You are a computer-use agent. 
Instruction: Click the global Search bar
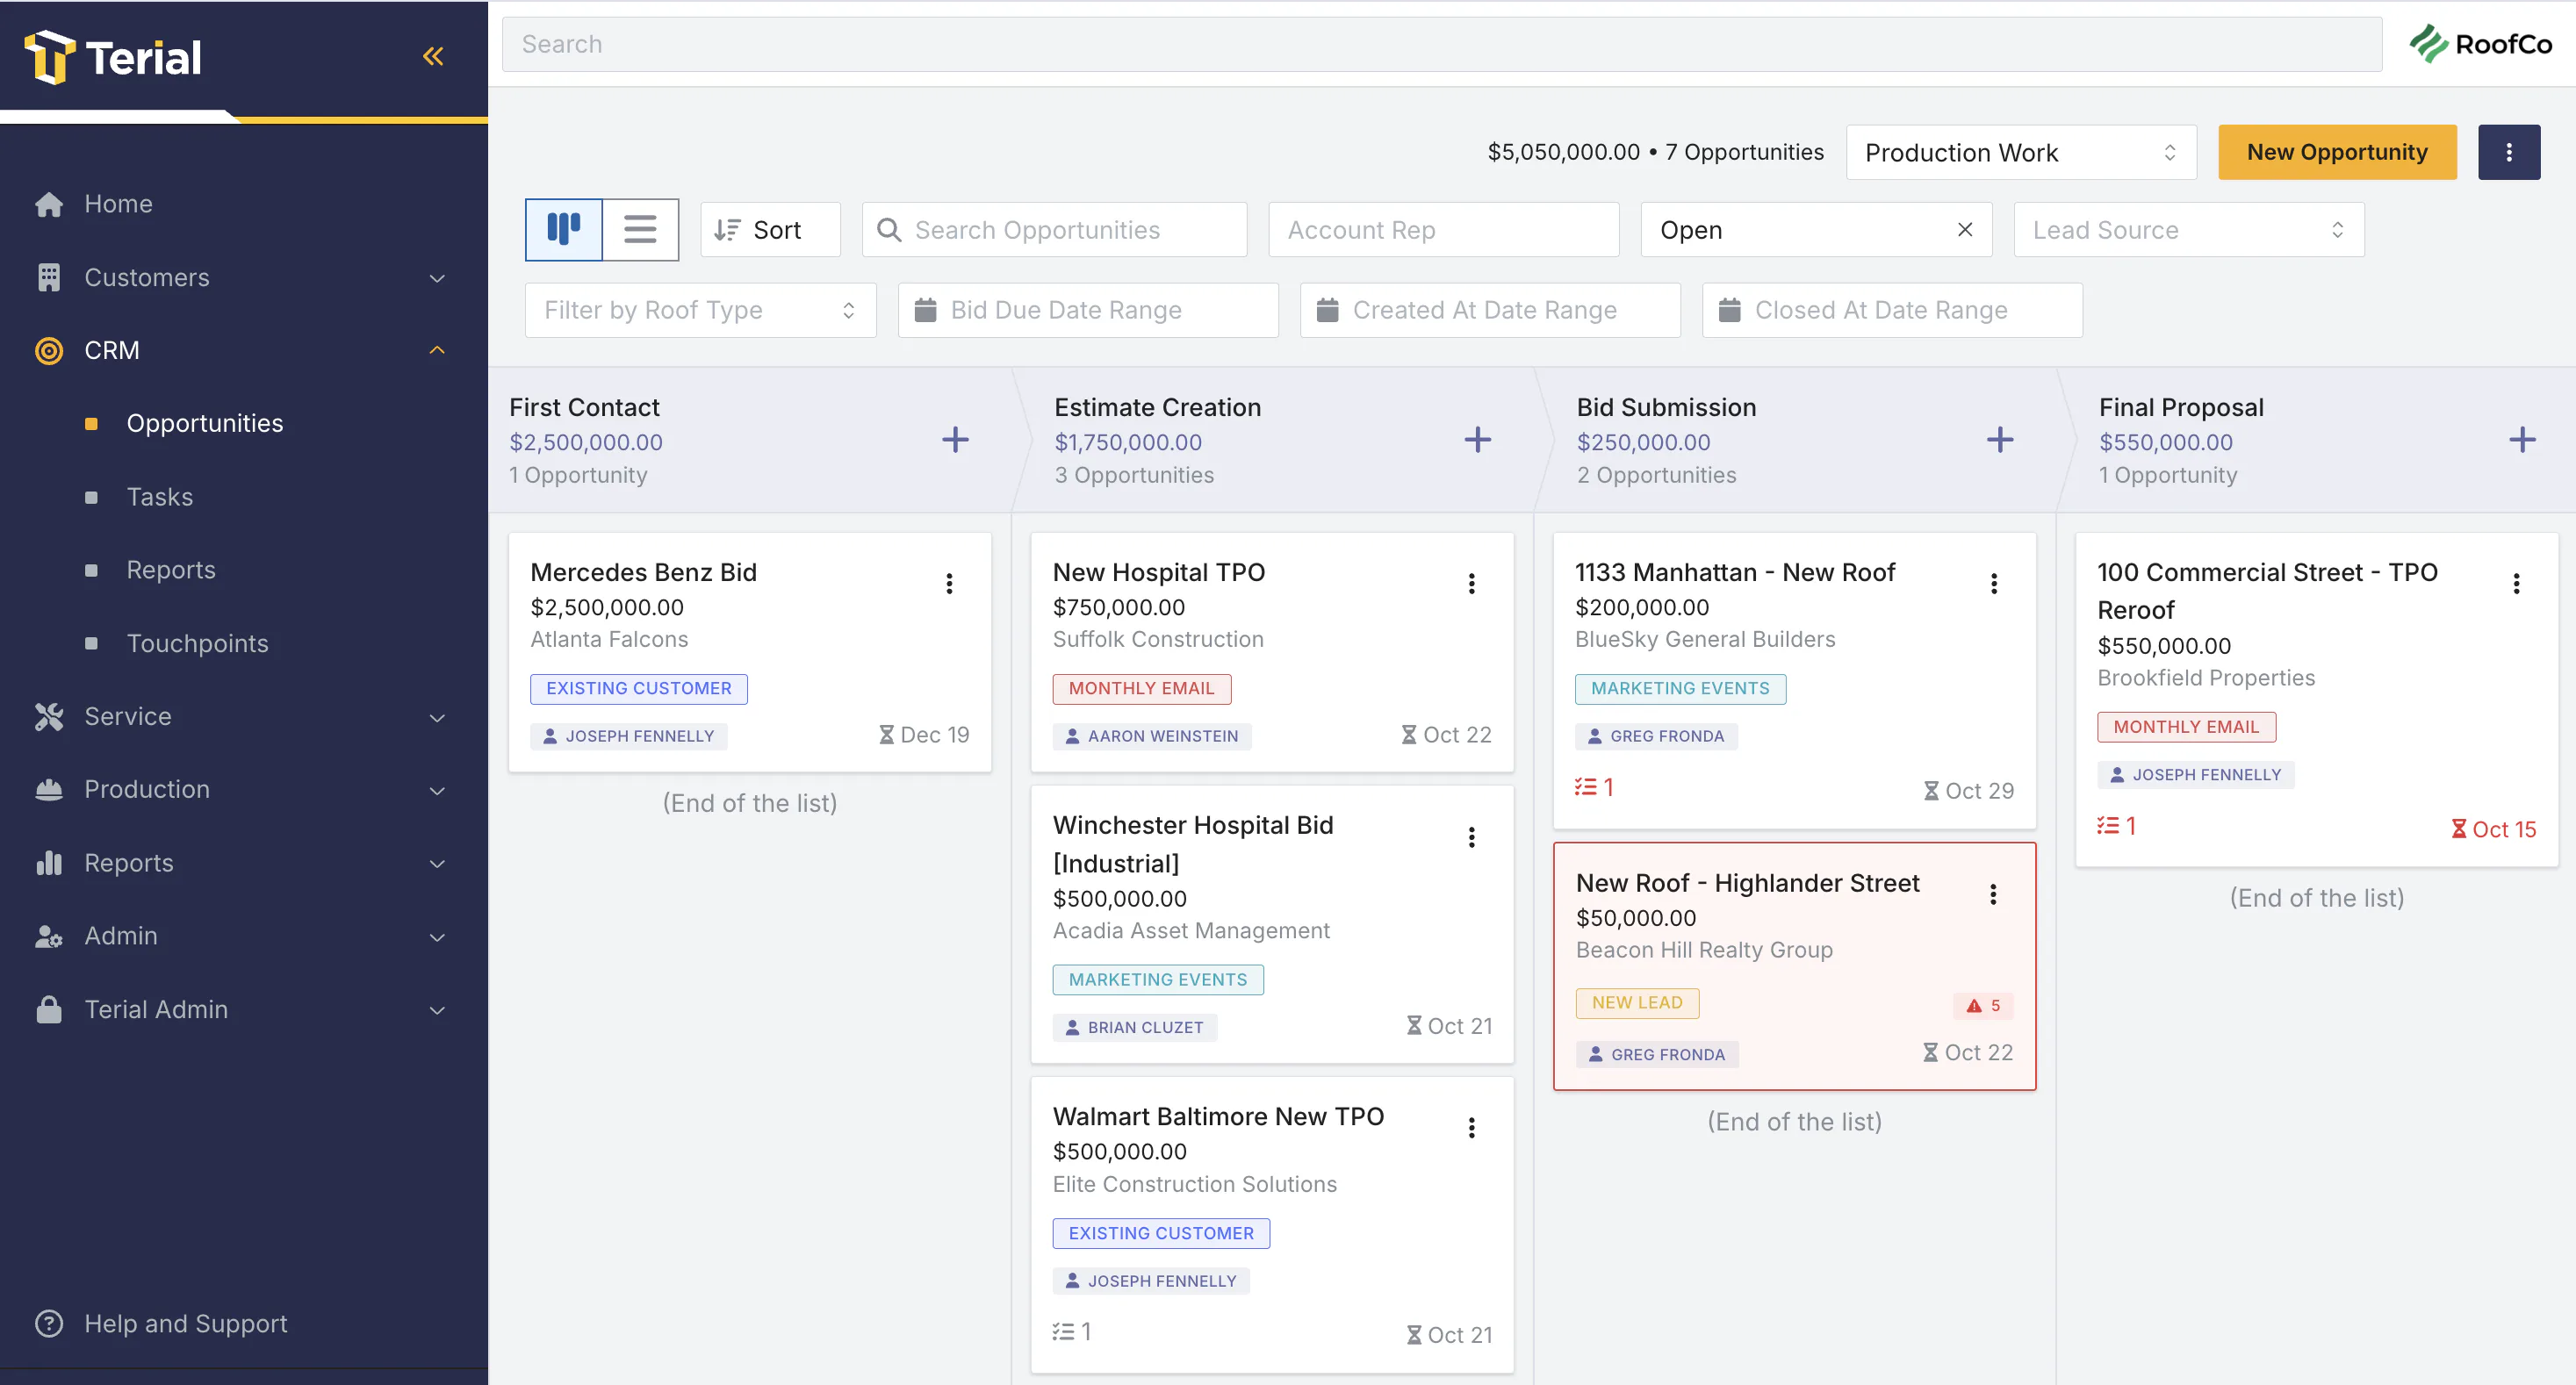(1442, 44)
